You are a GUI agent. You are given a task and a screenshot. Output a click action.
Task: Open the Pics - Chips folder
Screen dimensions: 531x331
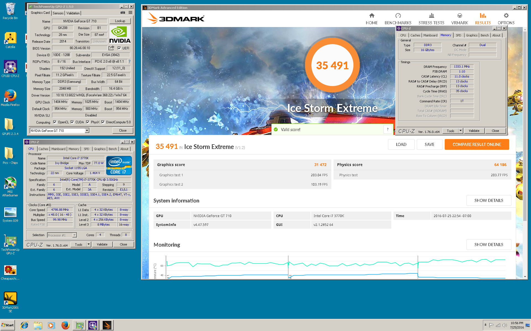10,156
